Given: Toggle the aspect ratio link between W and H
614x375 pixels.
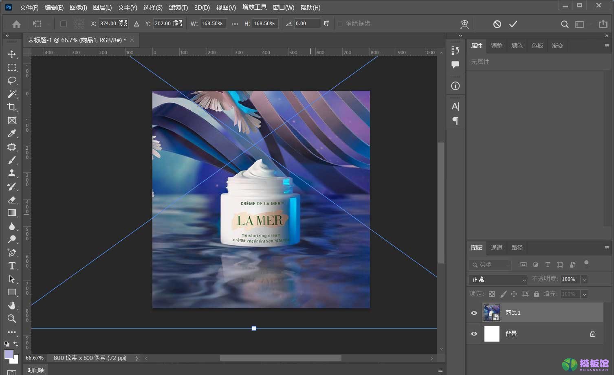Looking at the screenshot, I should coord(235,24).
